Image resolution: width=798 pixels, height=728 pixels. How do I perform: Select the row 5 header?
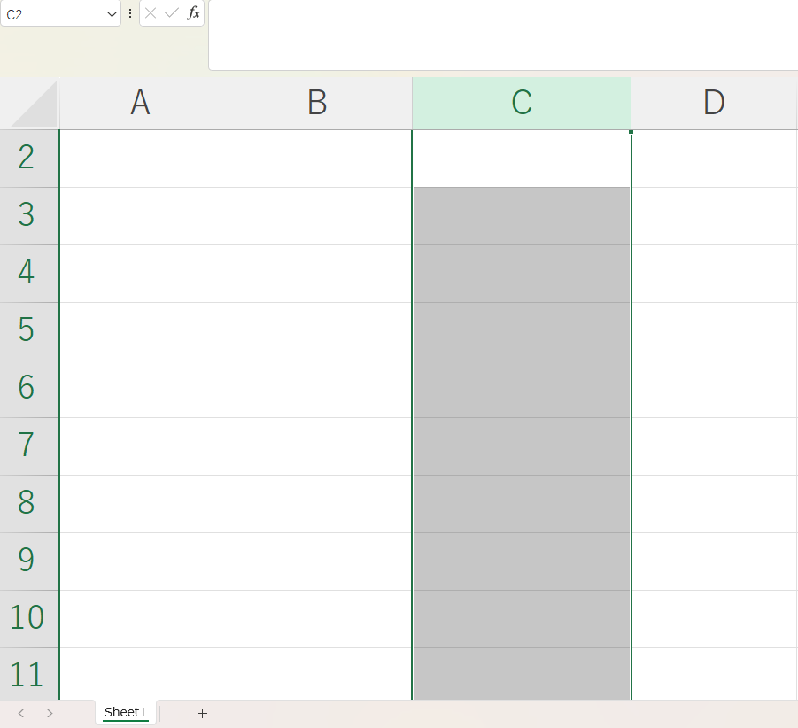(x=29, y=331)
